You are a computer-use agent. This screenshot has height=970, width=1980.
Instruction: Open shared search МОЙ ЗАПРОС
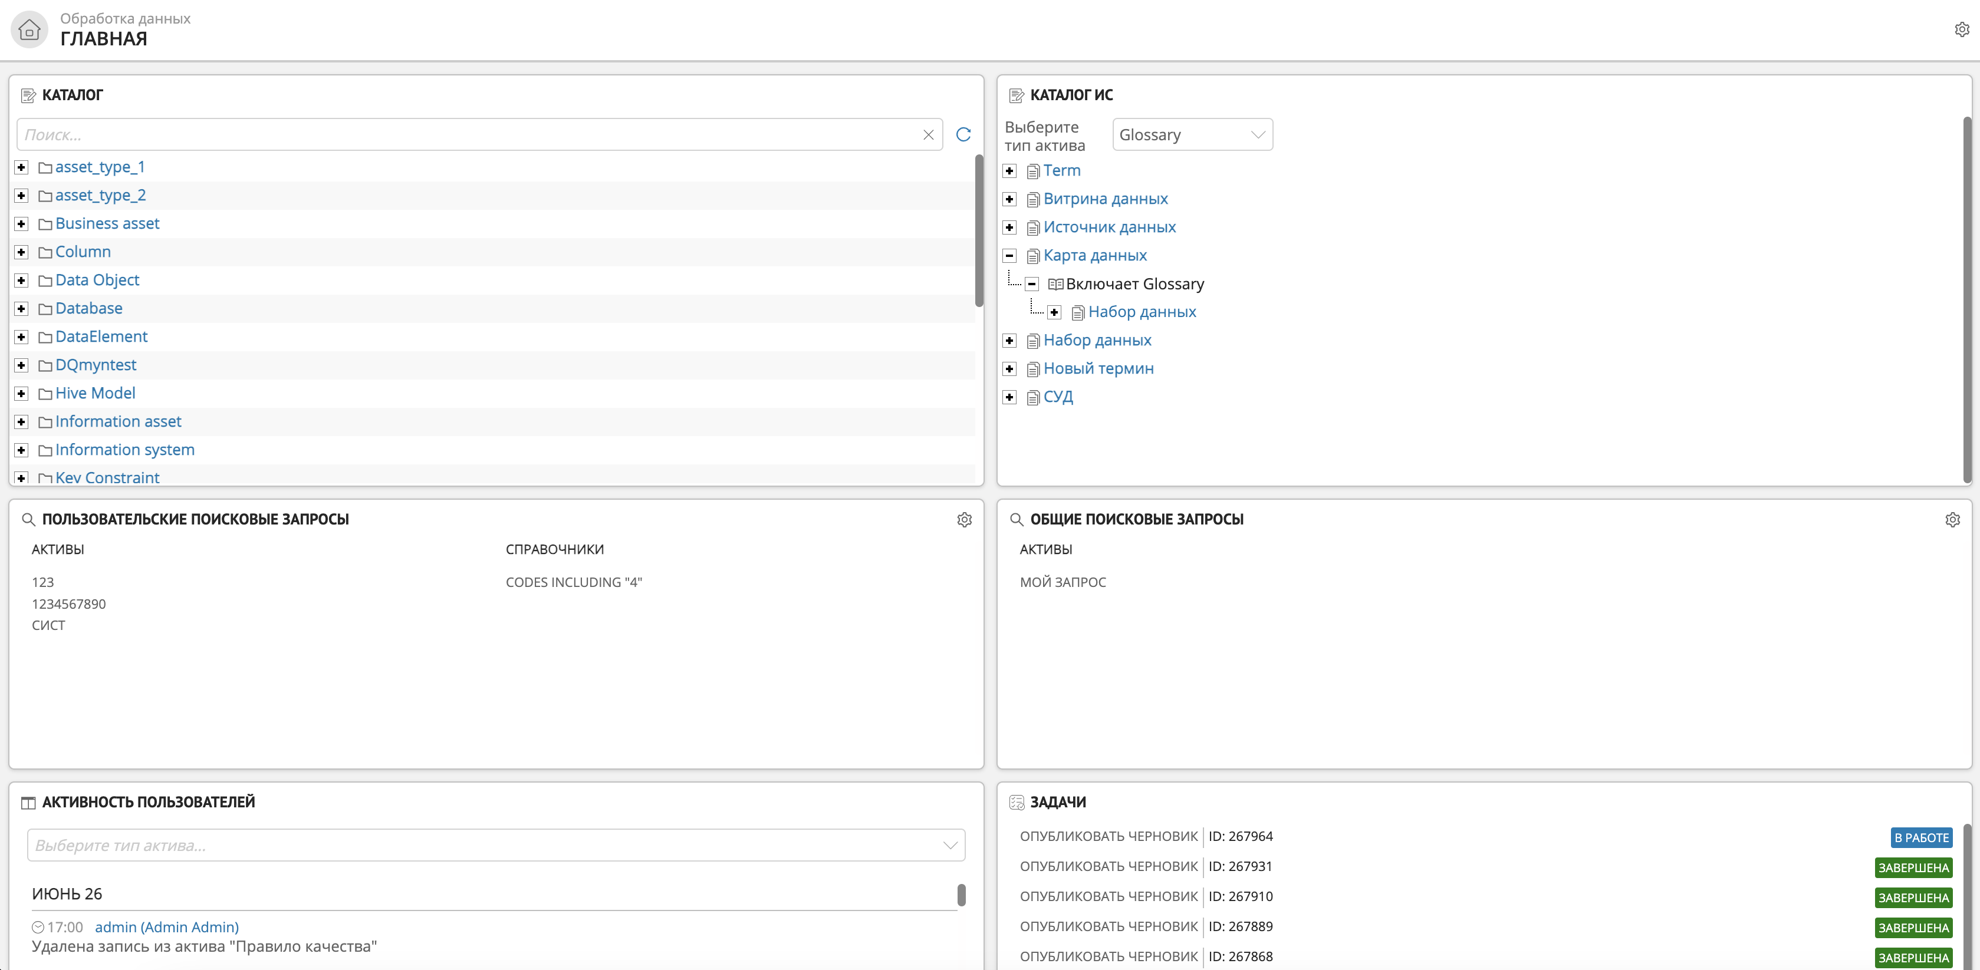click(1063, 582)
